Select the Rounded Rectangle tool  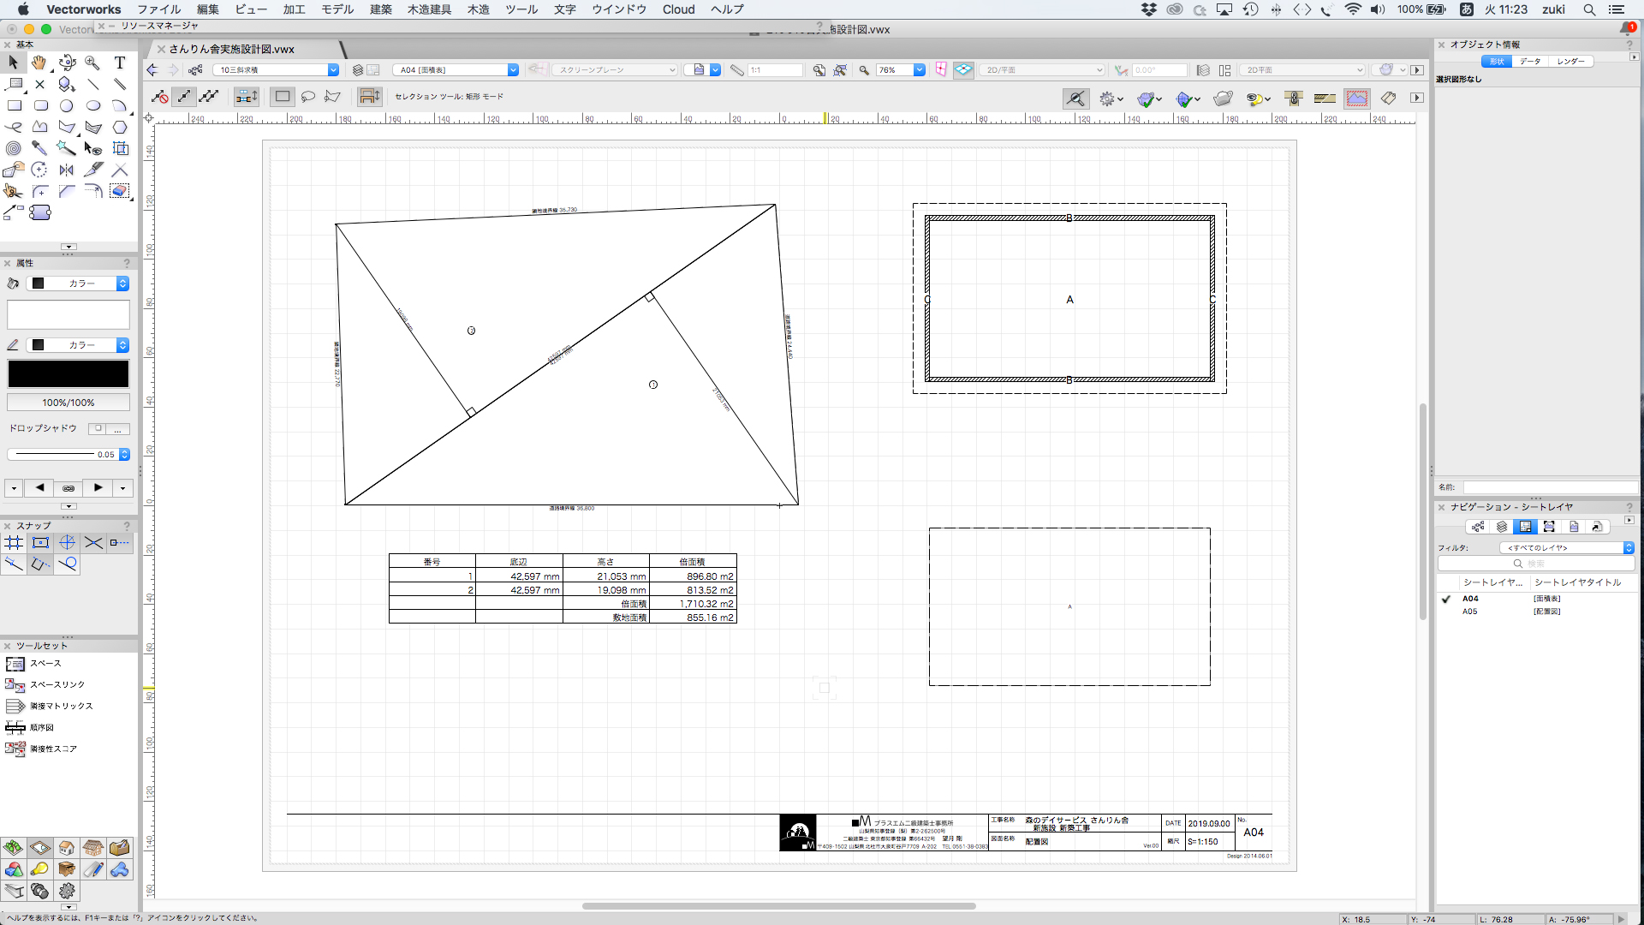[40, 105]
